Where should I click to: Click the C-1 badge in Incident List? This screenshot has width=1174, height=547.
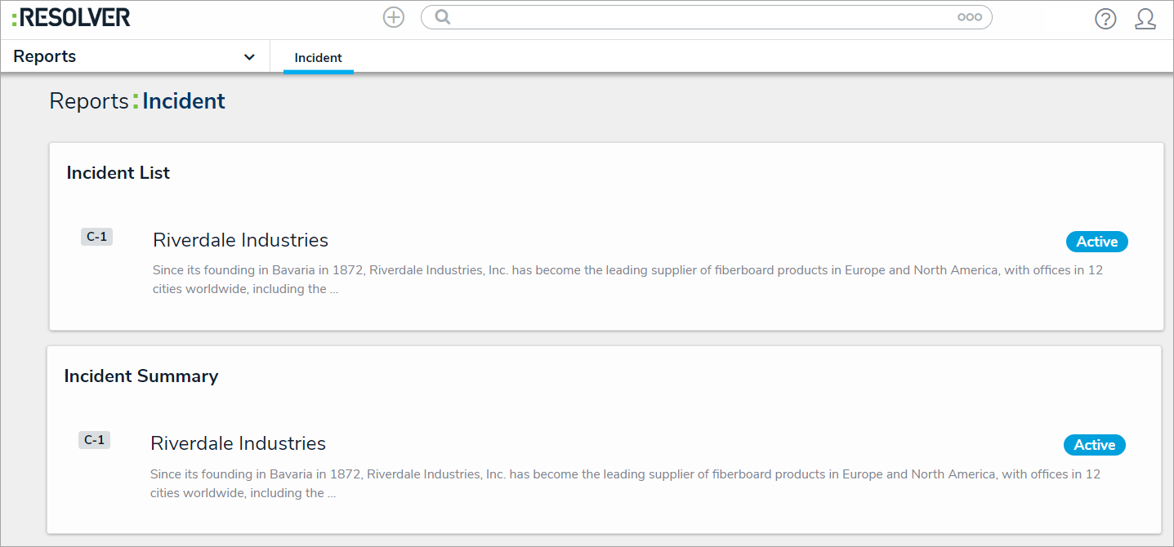96,237
